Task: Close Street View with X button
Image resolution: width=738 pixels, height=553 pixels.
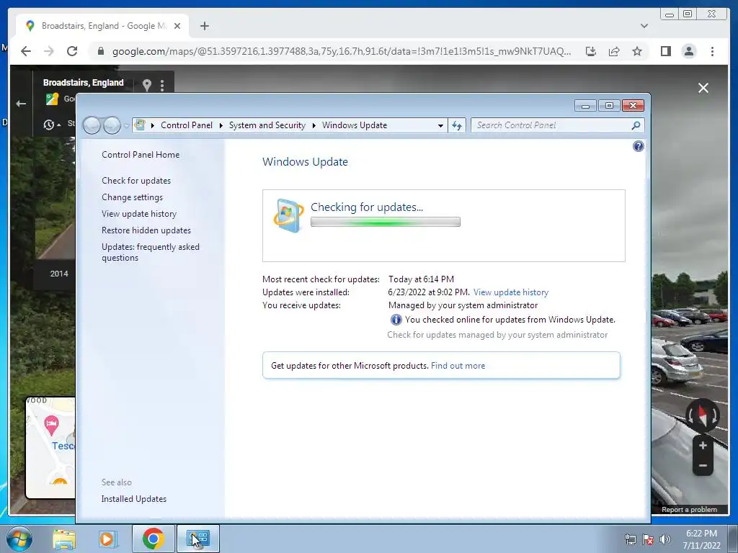Action: (703, 88)
